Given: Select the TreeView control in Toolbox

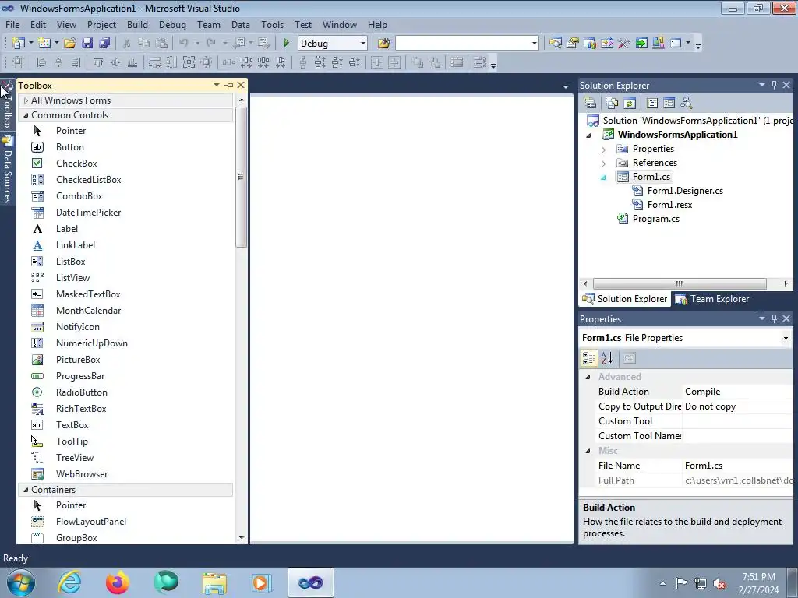Looking at the screenshot, I should point(74,458).
